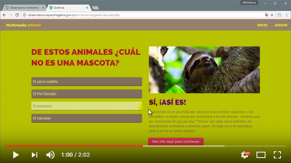The image size is (291, 163).
Task: Open the JUEGOS menu item
Action: click(281, 25)
